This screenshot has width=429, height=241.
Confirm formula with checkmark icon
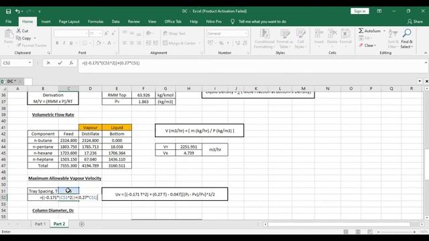click(x=60, y=63)
